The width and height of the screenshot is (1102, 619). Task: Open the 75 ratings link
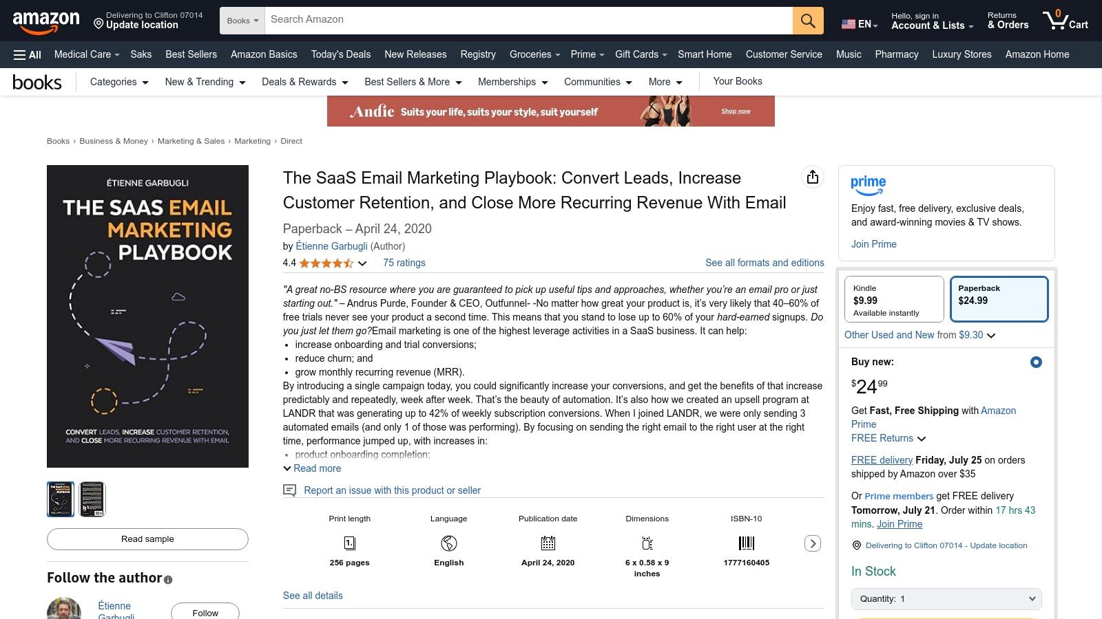pyautogui.click(x=404, y=263)
